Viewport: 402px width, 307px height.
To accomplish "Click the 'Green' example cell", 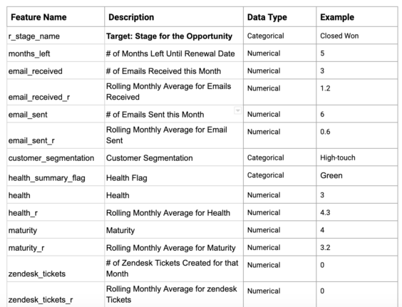I will (357, 176).
